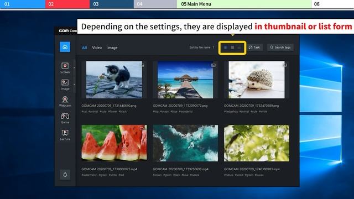Click the #wood tag under leaves video
This screenshot has width=354, height=199.
click(x=239, y=175)
